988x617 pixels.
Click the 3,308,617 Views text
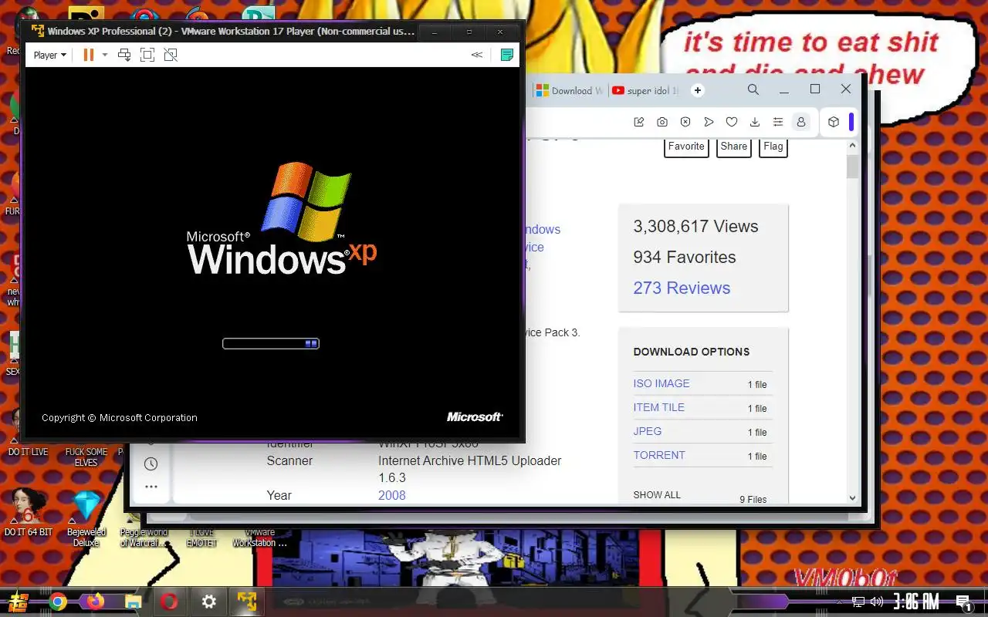coord(695,226)
